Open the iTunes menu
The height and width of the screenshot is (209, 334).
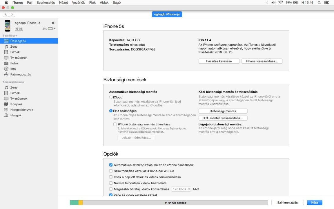pyautogui.click(x=17, y=3)
